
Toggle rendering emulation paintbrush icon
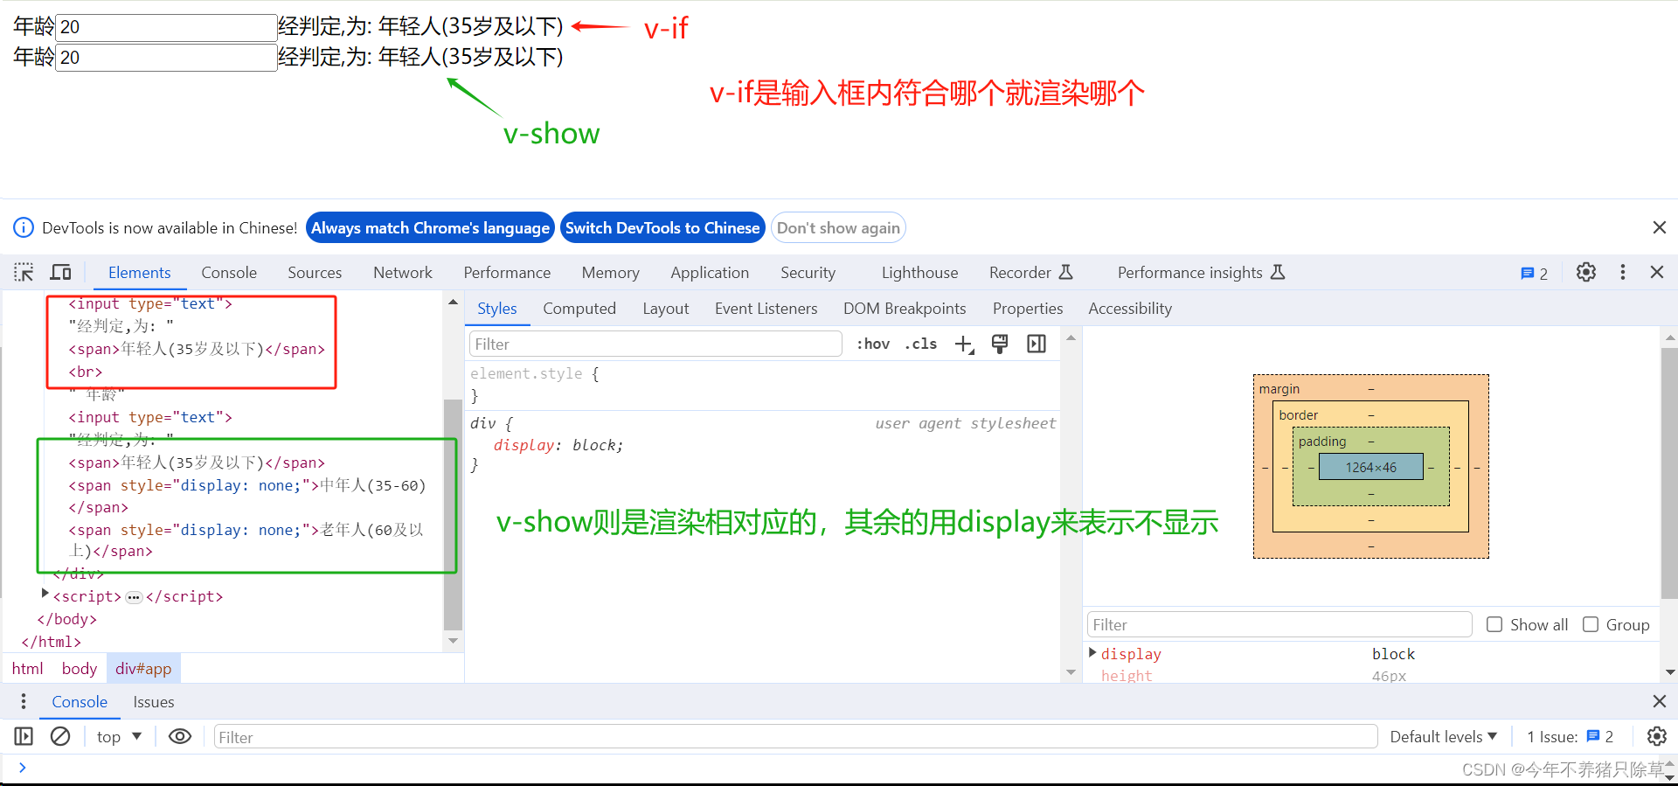[1000, 344]
